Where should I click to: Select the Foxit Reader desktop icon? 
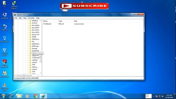click(5, 74)
